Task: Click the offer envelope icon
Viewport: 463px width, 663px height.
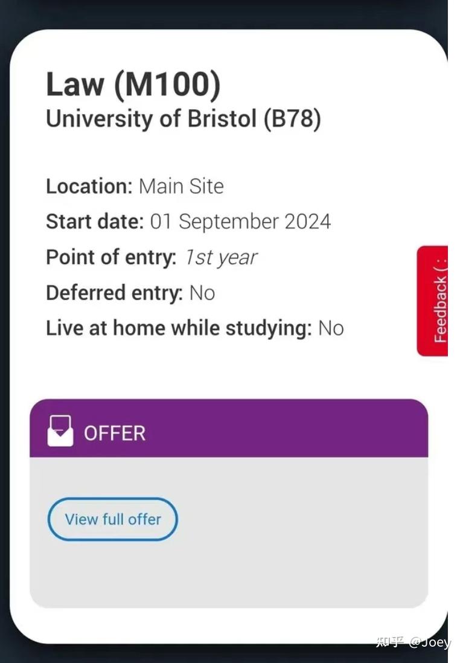Action: coord(60,431)
